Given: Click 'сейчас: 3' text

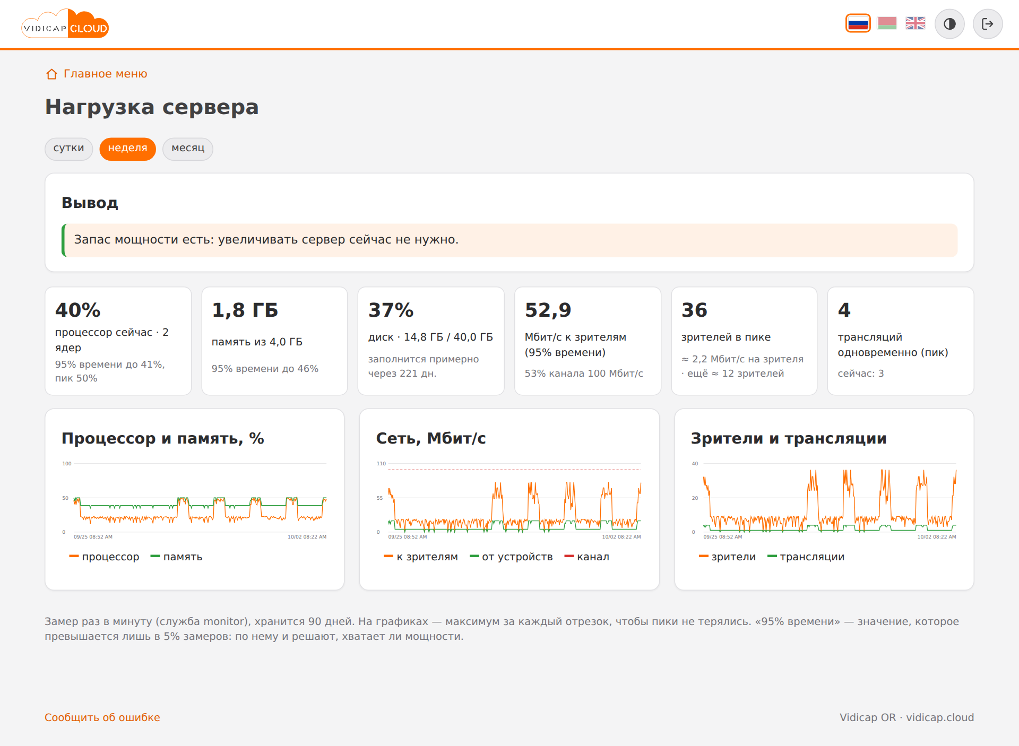Looking at the screenshot, I should pyautogui.click(x=860, y=374).
